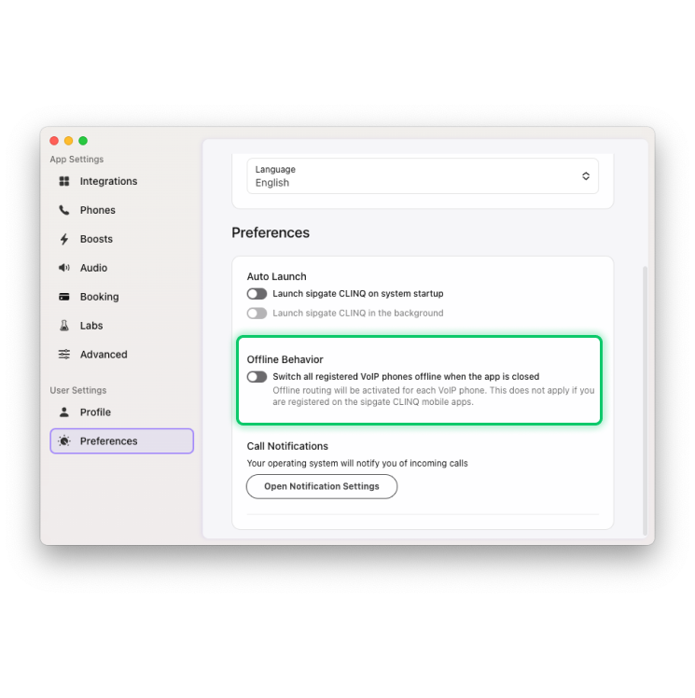
Task: Go to the Booking settings section
Action: point(99,297)
